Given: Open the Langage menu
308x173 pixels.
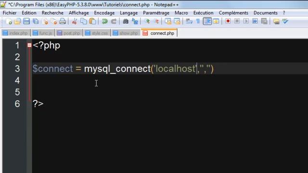Looking at the screenshot, I should [x=128, y=13].
